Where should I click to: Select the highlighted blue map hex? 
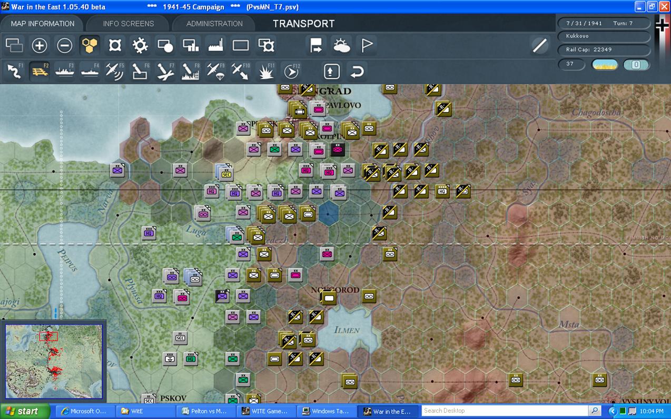[x=329, y=213]
